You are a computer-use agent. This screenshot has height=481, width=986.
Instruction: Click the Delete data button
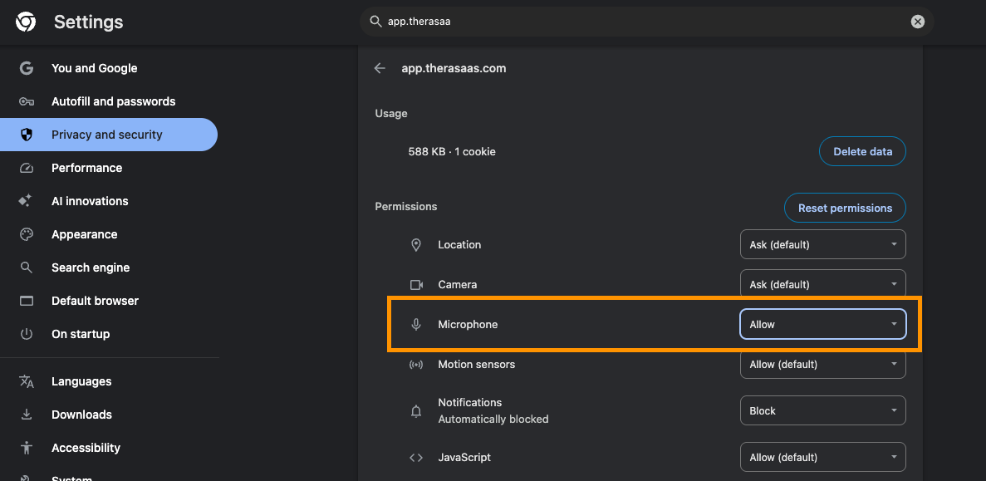coord(862,151)
